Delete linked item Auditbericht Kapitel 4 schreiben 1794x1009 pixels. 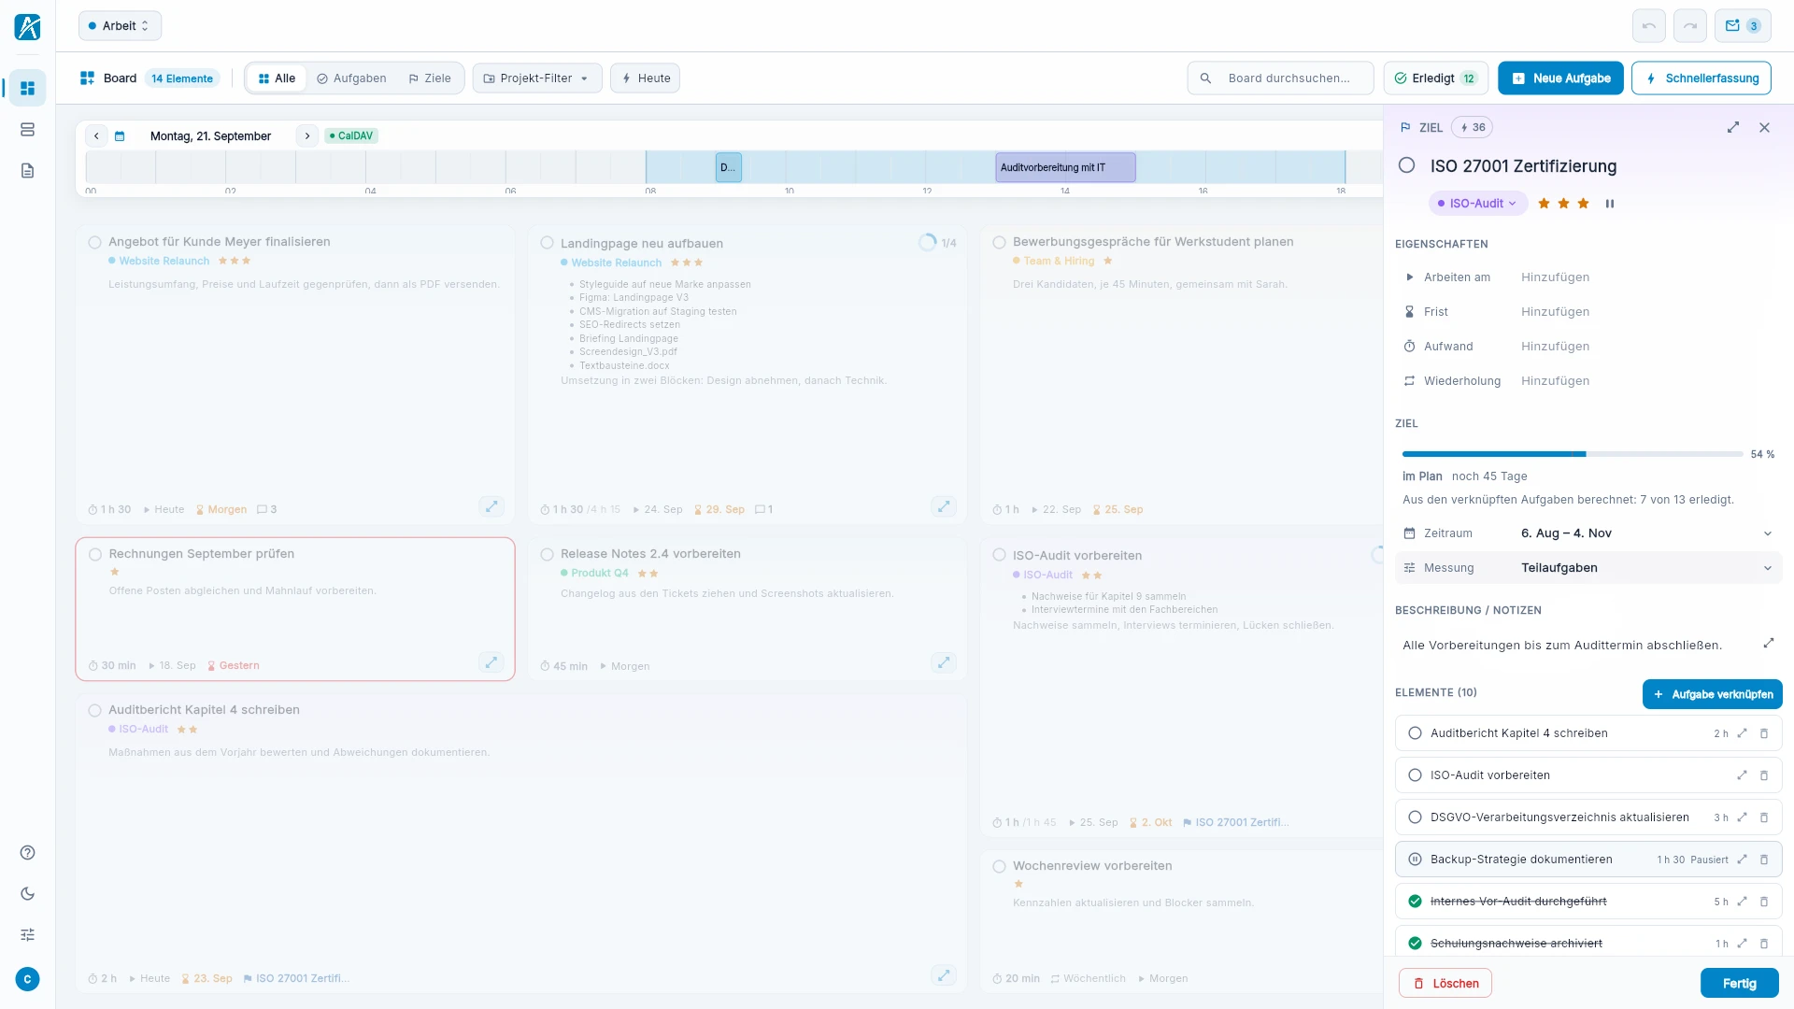[x=1764, y=733]
